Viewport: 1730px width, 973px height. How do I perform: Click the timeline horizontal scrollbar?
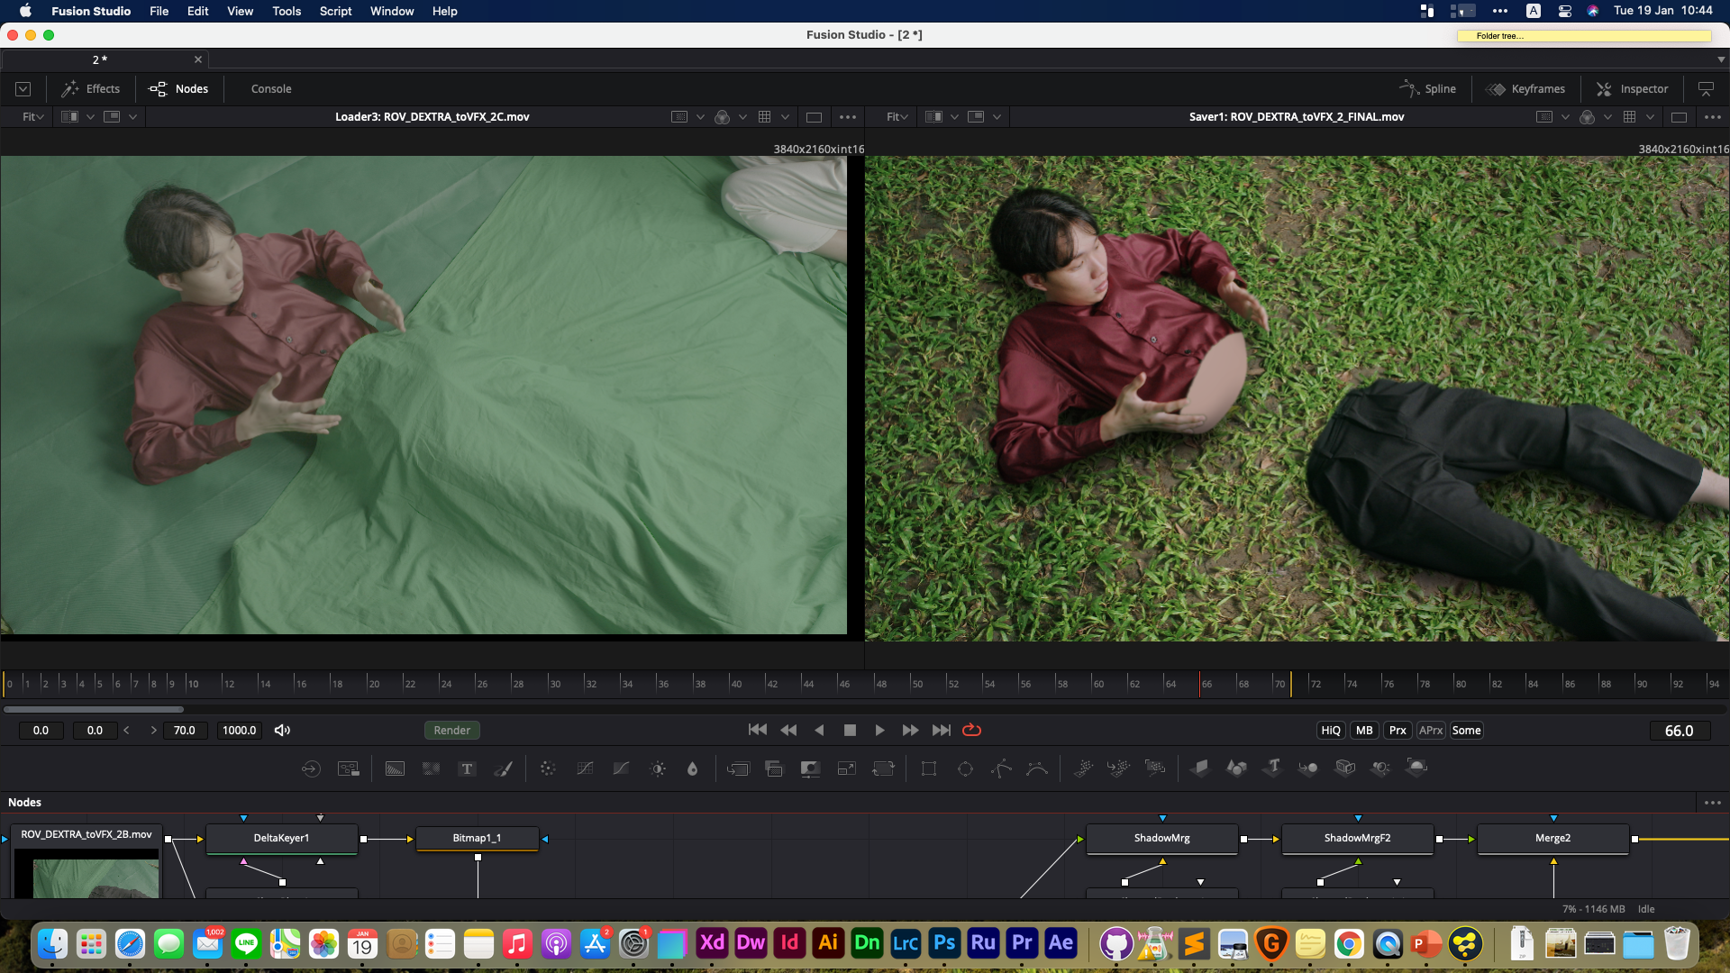click(x=94, y=710)
